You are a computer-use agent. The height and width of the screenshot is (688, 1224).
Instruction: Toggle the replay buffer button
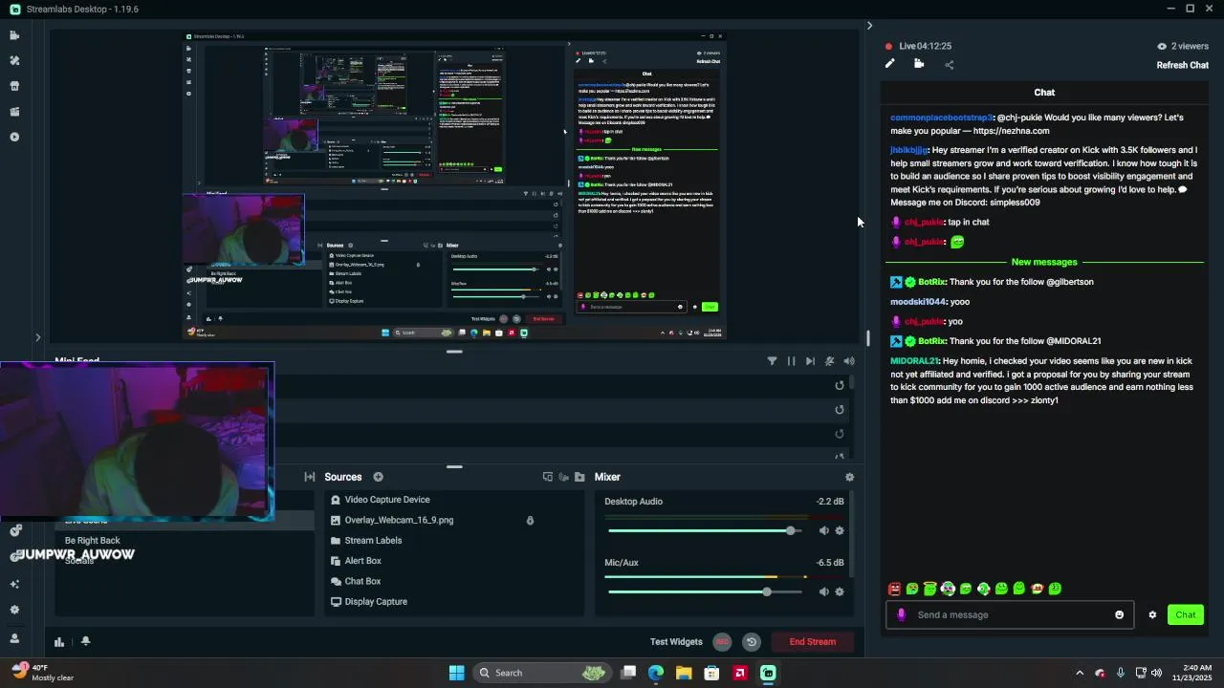pos(752,642)
